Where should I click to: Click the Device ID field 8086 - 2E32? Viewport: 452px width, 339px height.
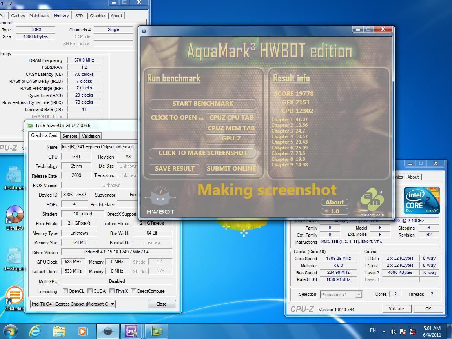[x=75, y=195]
